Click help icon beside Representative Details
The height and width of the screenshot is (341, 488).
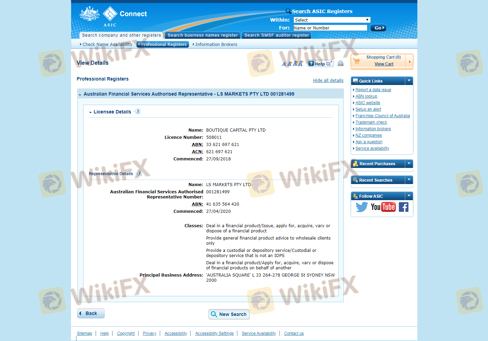[x=139, y=173]
